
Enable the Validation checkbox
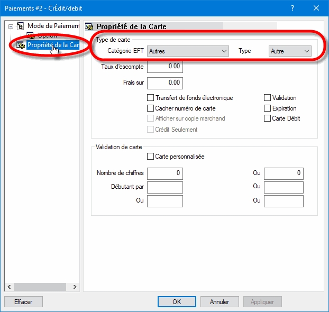pos(267,98)
